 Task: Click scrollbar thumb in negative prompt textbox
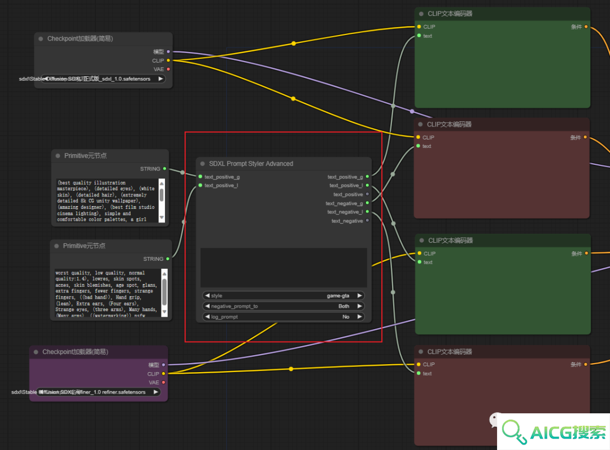point(164,292)
